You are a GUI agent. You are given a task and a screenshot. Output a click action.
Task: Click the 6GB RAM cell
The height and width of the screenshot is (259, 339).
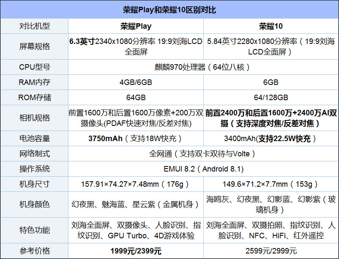tap(271, 82)
